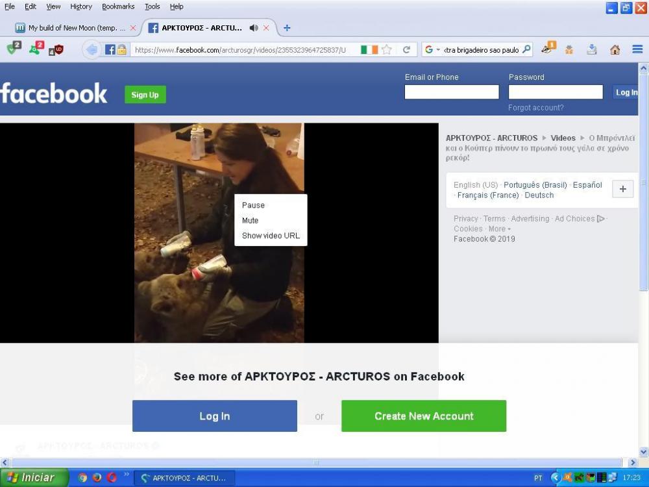
Task: Click the orange figure toolbar icon
Action: tap(570, 50)
